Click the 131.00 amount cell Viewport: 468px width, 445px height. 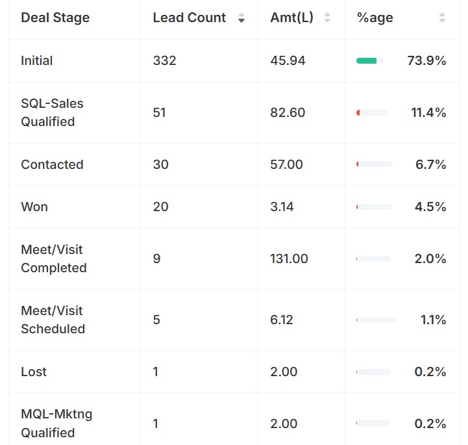(289, 259)
